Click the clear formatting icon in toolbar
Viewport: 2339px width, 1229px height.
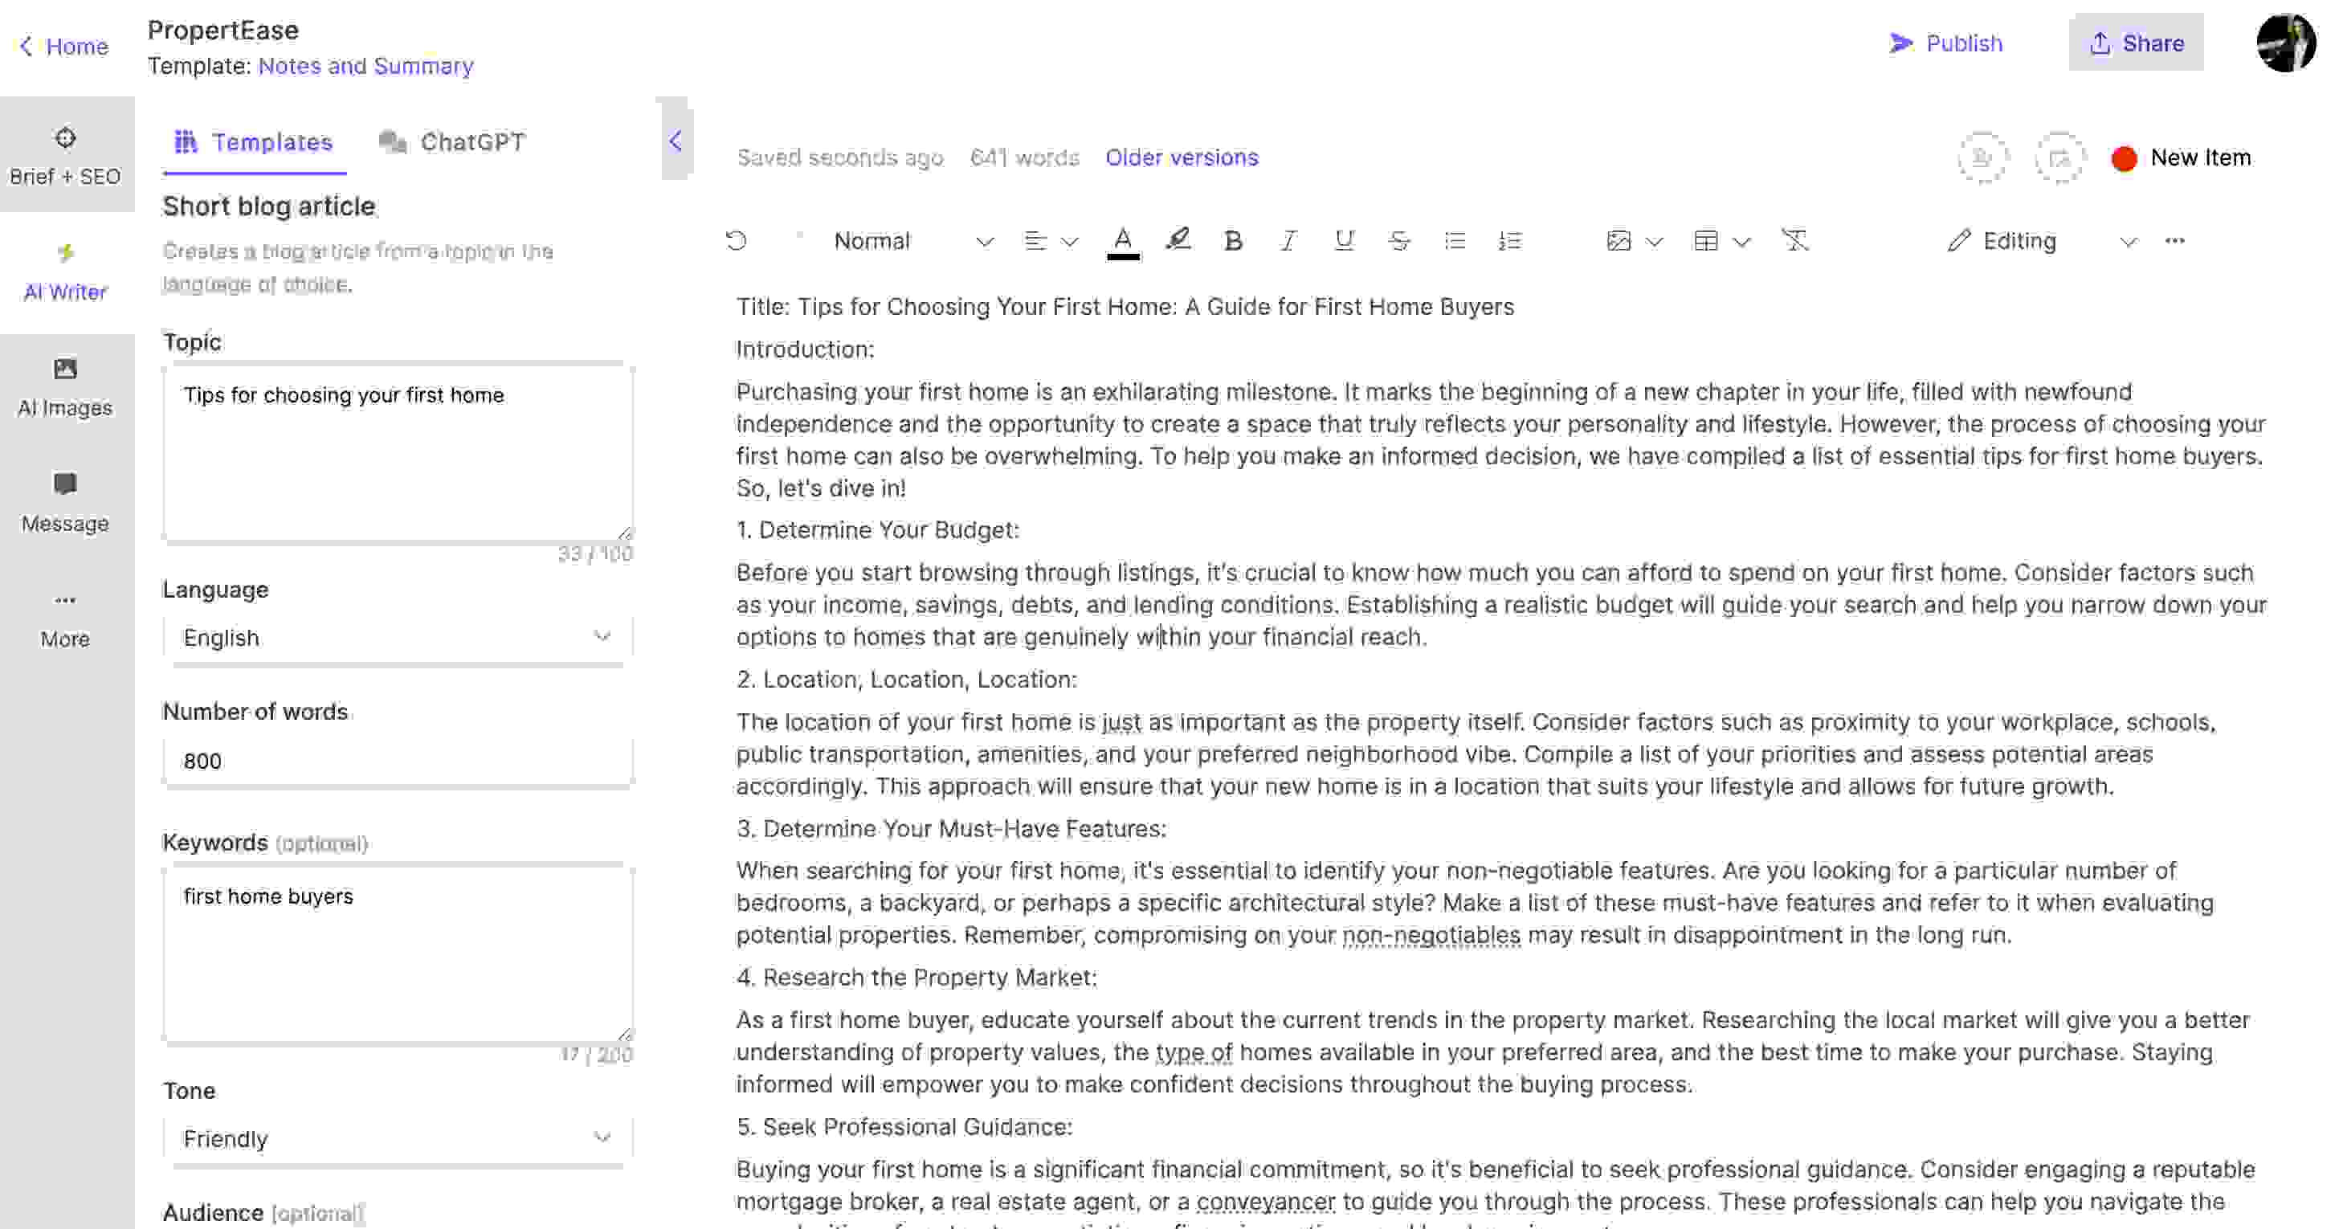1793,240
